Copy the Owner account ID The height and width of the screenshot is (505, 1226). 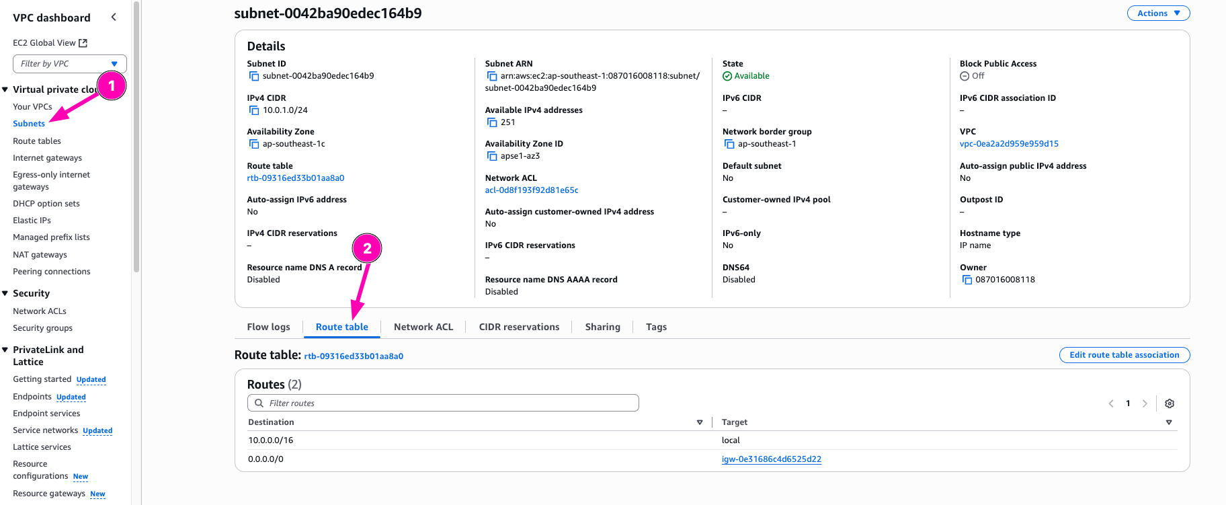[967, 280]
